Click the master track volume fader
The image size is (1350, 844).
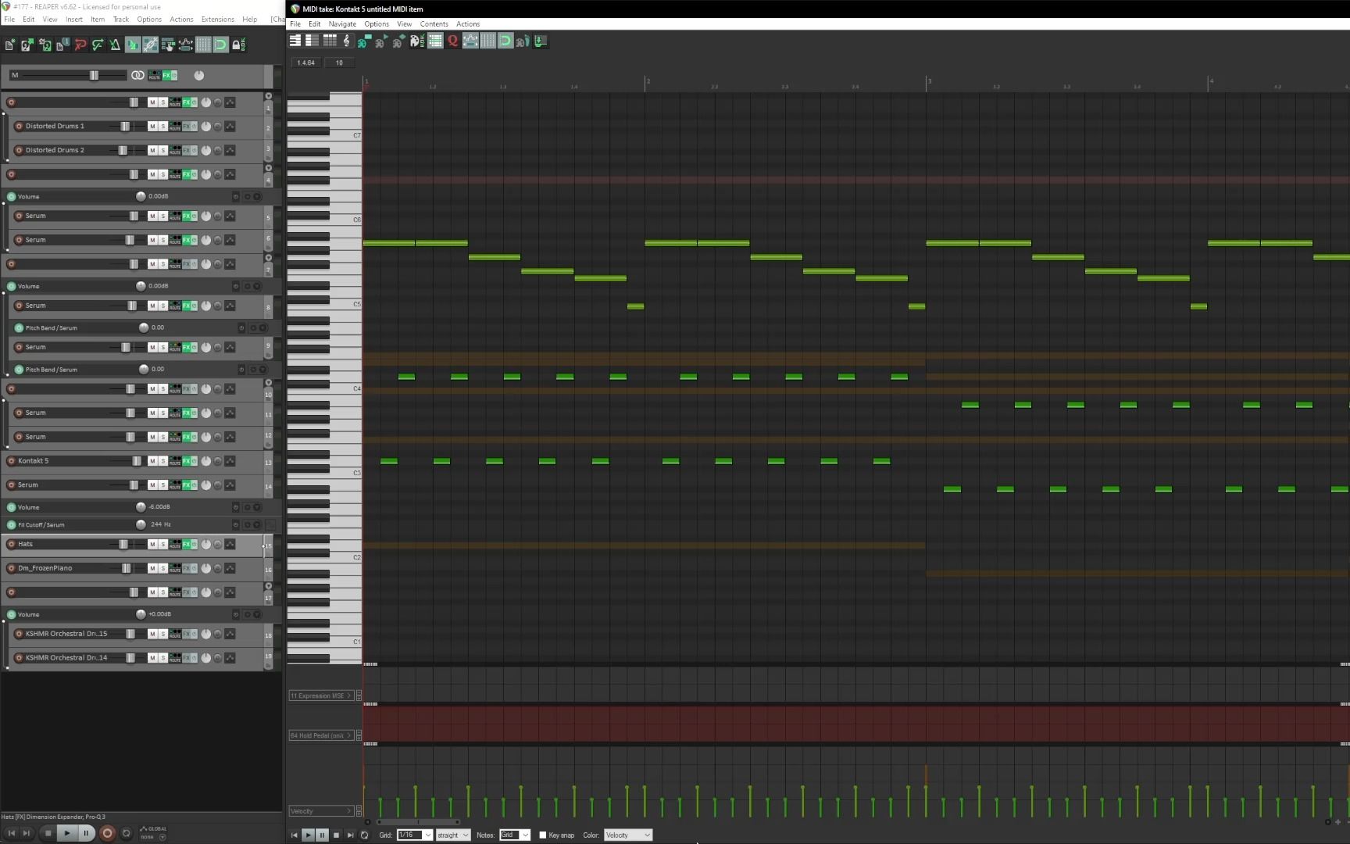[94, 75]
